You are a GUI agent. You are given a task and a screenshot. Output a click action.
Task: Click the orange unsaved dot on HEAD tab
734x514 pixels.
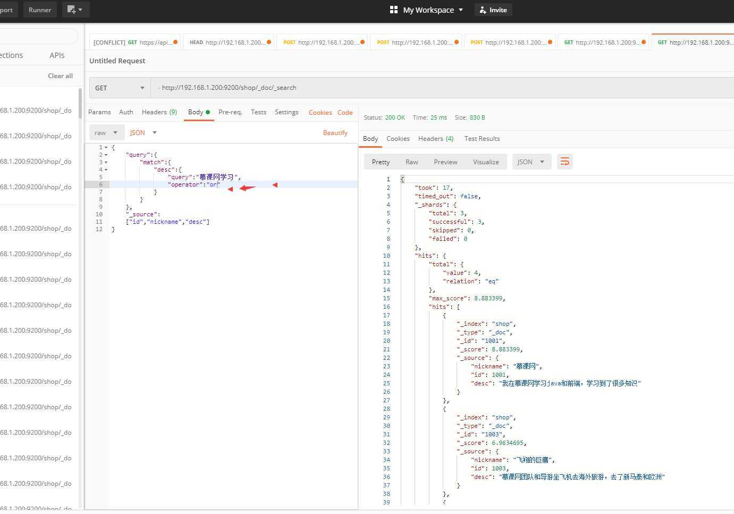click(x=269, y=42)
